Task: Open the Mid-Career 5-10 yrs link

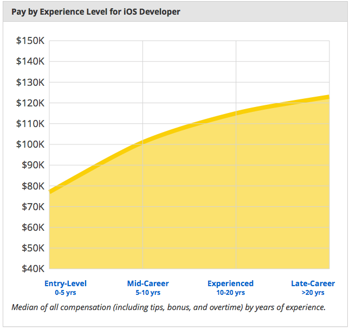Action: 148,288
